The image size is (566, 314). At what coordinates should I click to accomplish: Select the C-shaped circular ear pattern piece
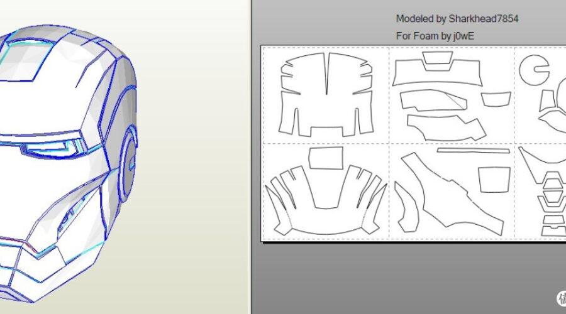(x=534, y=70)
